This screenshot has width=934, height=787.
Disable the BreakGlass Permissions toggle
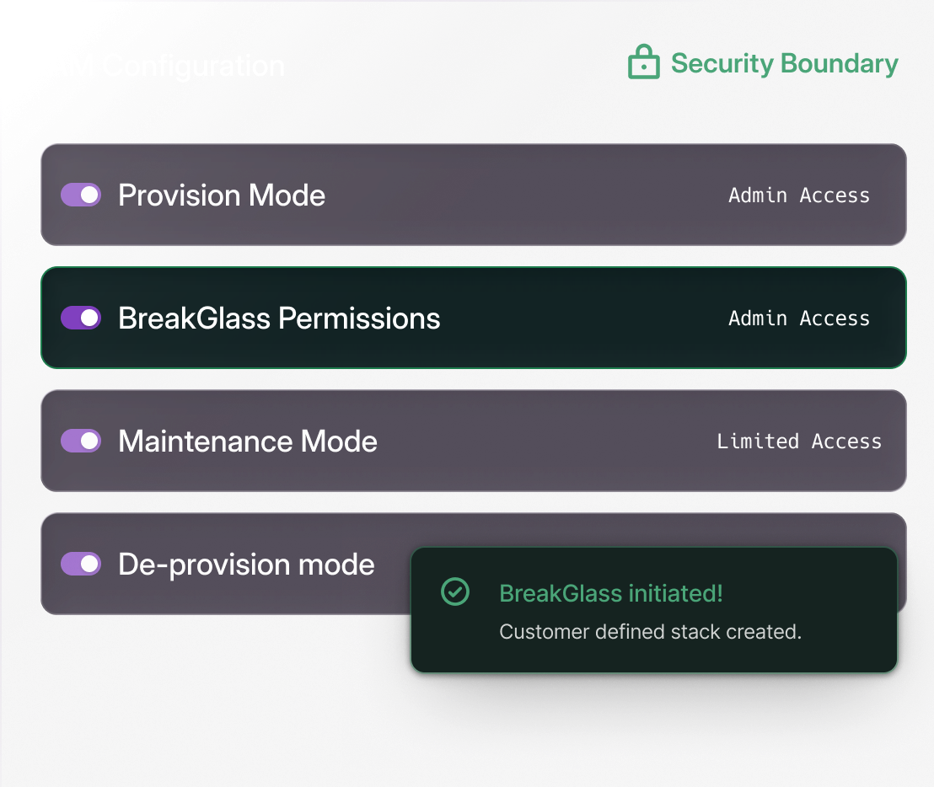click(x=81, y=318)
